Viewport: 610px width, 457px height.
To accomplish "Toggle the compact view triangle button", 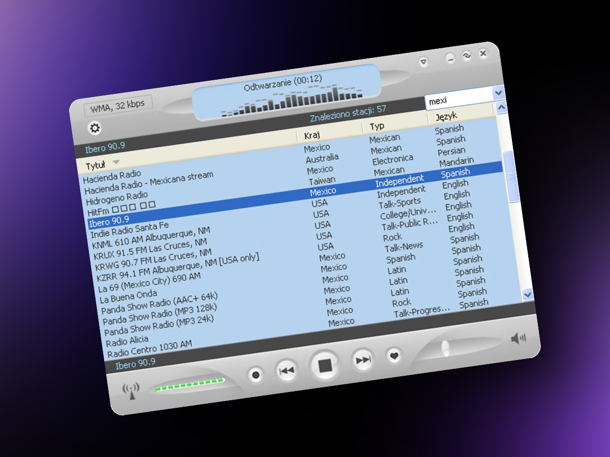I will tap(423, 61).
